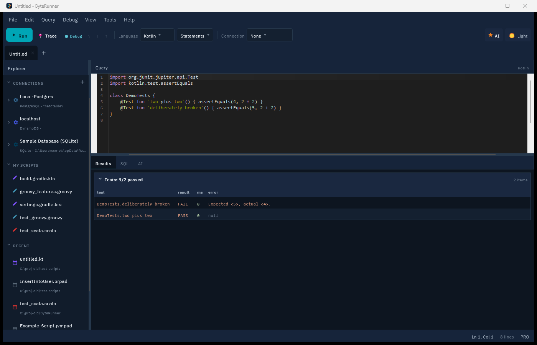Screen dimensions: 537x345
Task: Click the Sample Database gear icon
Action: coord(16,145)
